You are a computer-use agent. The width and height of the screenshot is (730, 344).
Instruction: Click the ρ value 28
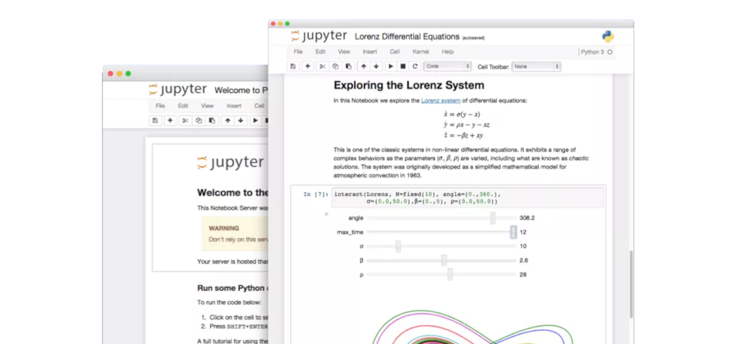(x=523, y=275)
